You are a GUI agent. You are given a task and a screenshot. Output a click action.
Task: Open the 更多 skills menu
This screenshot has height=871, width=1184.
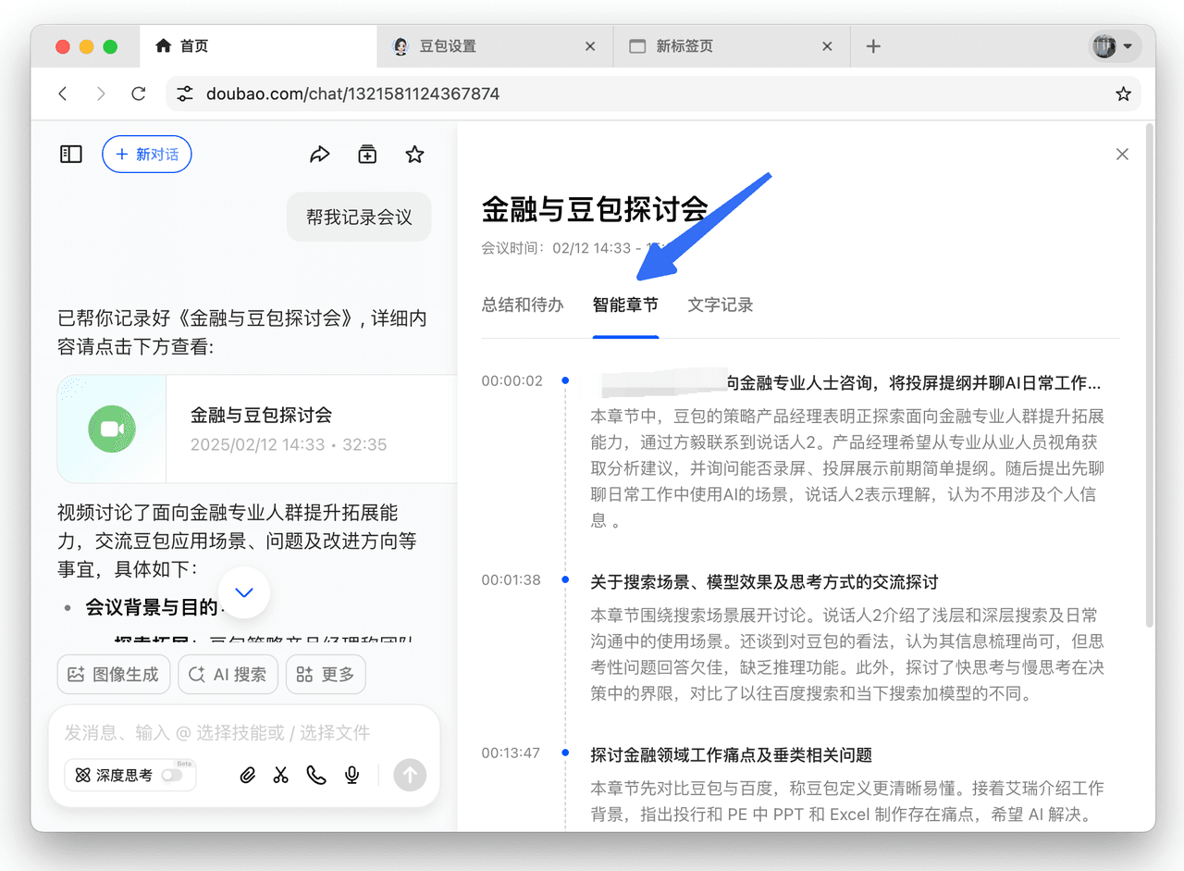[x=326, y=675]
